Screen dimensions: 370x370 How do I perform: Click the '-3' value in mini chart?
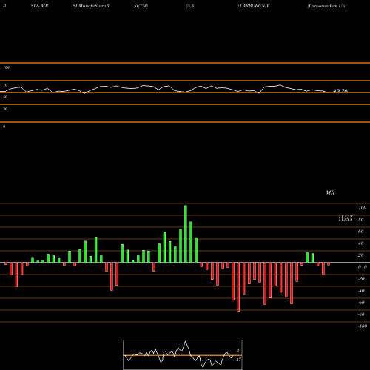click(x=237, y=351)
